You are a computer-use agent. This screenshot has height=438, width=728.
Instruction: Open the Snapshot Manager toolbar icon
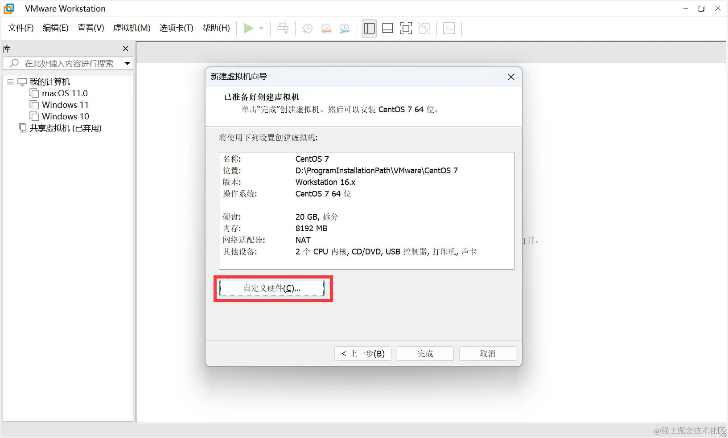tap(345, 29)
